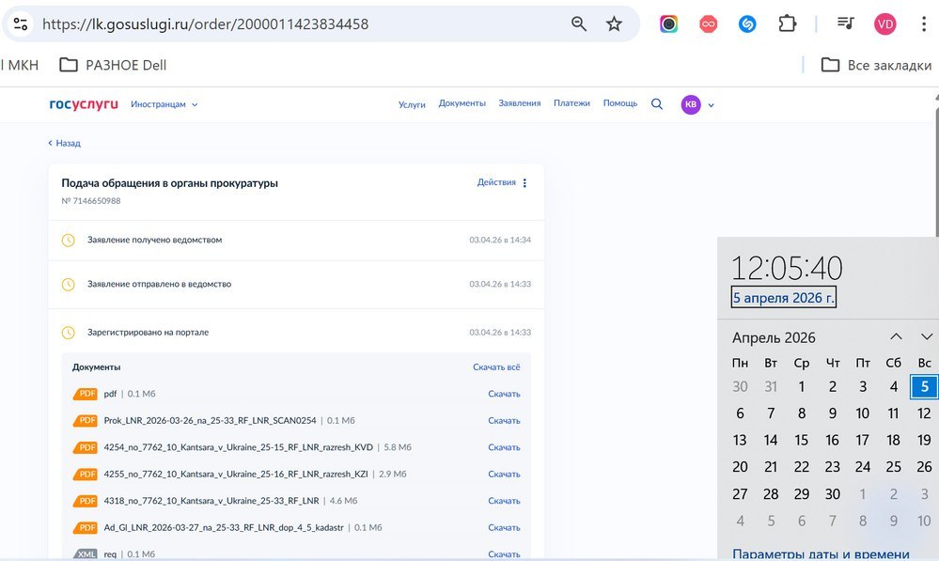Open the red infinity extension icon

(x=708, y=23)
